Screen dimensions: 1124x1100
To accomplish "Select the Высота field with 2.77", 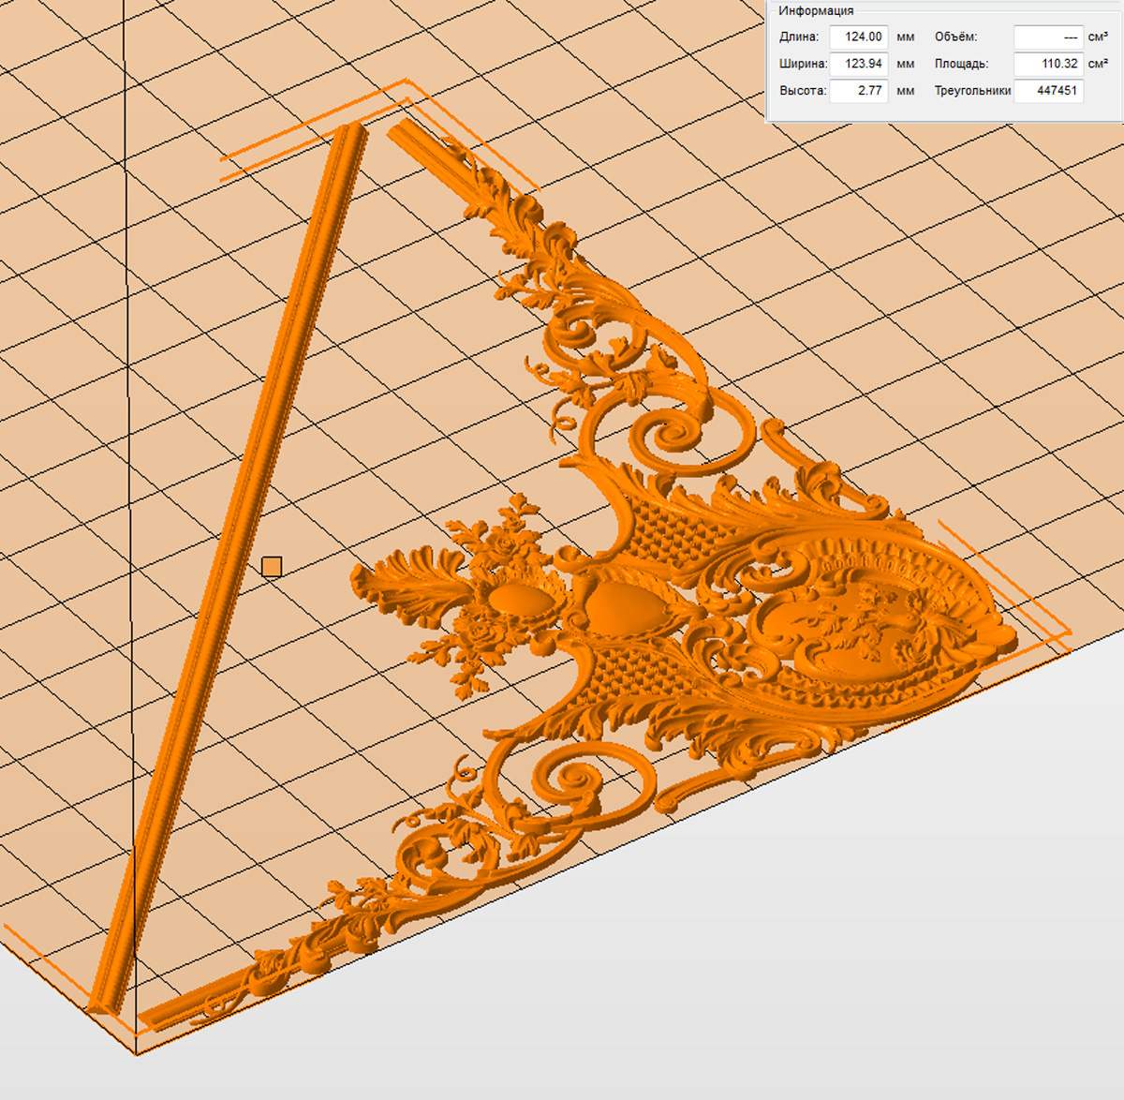I will [859, 91].
